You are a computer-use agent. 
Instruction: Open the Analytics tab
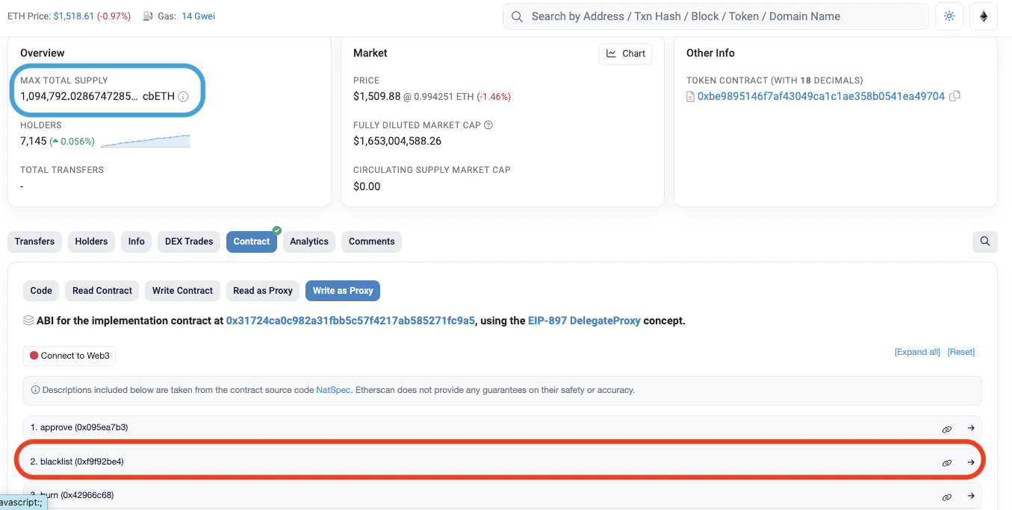point(309,242)
